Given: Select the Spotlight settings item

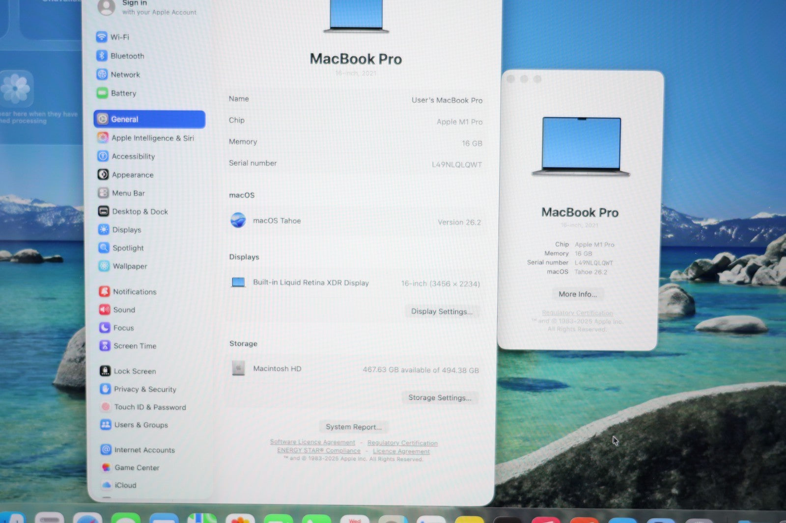Looking at the screenshot, I should pos(128,248).
